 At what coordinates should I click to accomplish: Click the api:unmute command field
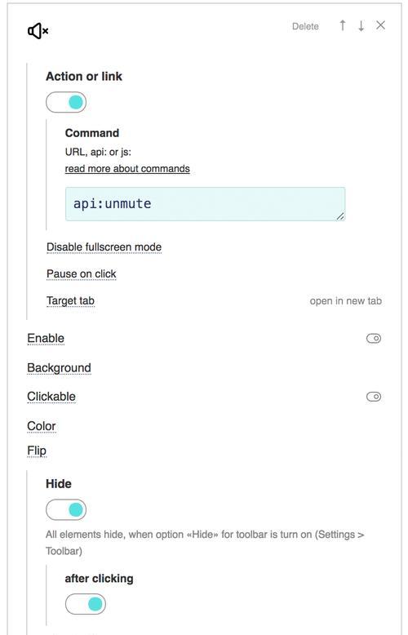205,204
